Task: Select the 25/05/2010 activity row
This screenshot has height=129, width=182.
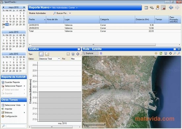Action: click(x=105, y=28)
